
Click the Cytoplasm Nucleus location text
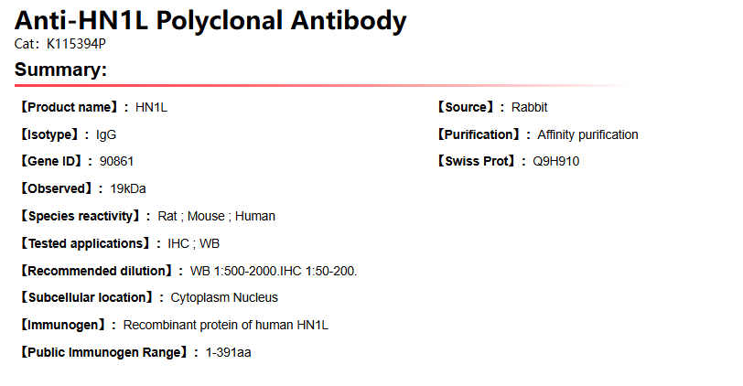coord(224,297)
